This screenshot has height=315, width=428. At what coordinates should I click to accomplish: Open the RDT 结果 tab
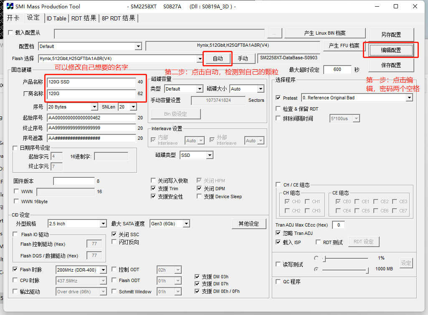[x=84, y=18]
